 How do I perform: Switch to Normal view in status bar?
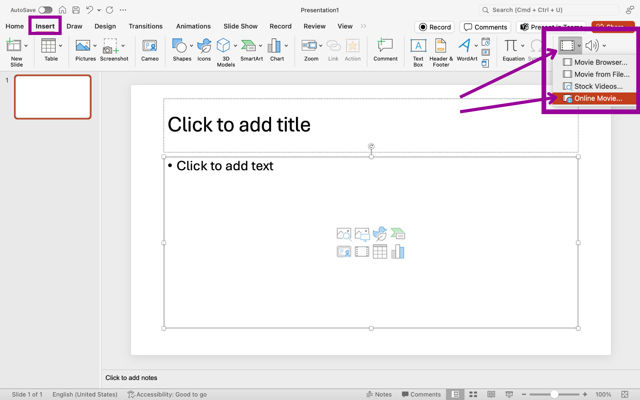click(455, 394)
